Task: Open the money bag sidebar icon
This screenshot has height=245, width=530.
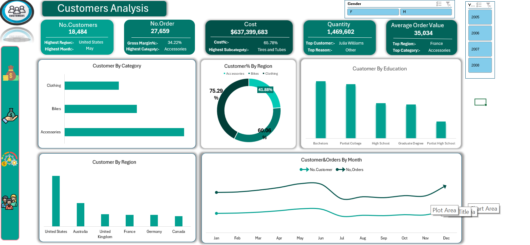Action: [10, 73]
